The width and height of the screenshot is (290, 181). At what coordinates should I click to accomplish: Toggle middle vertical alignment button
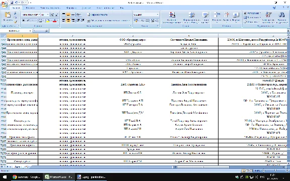(x=68, y=15)
